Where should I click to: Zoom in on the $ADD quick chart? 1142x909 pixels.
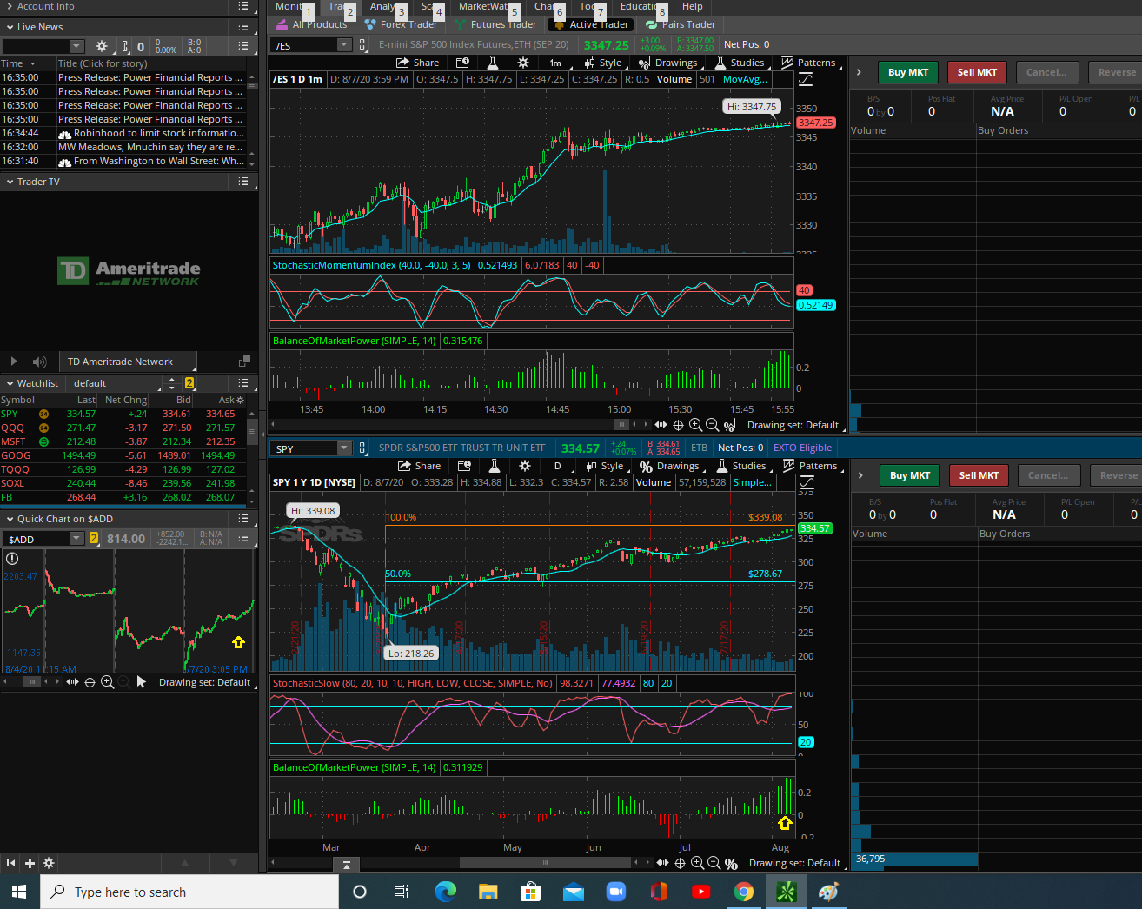107,682
